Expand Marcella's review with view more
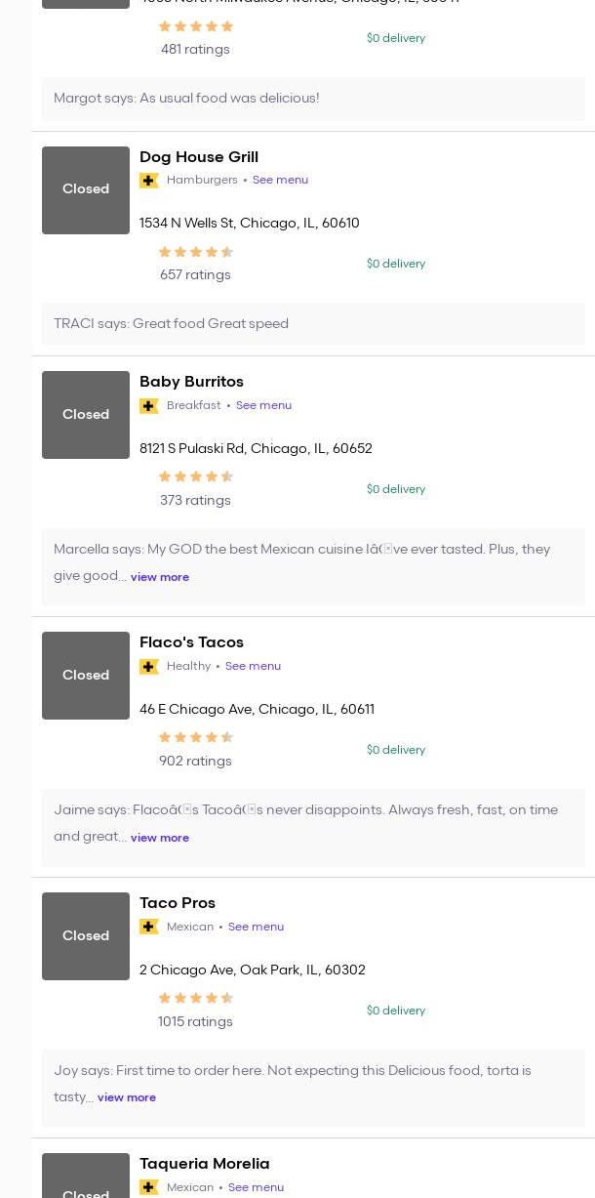The width and height of the screenshot is (595, 1198). (160, 577)
